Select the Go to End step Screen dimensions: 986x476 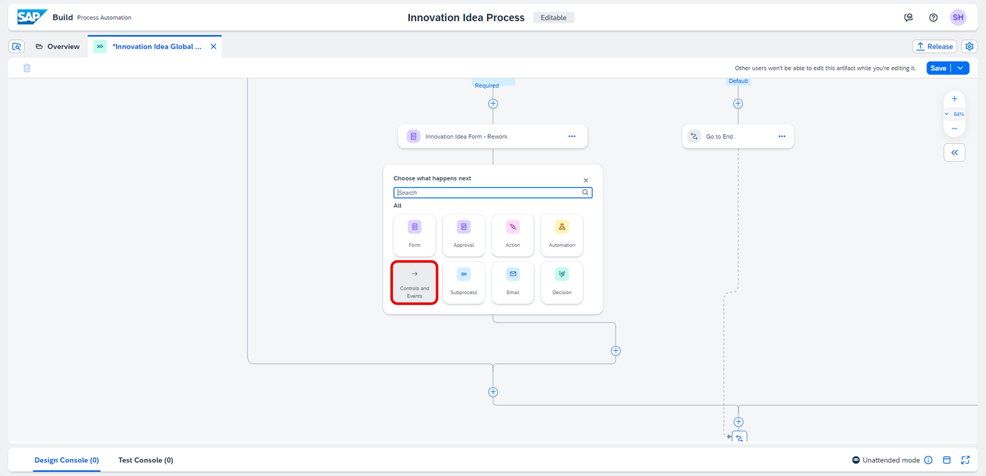coord(738,136)
